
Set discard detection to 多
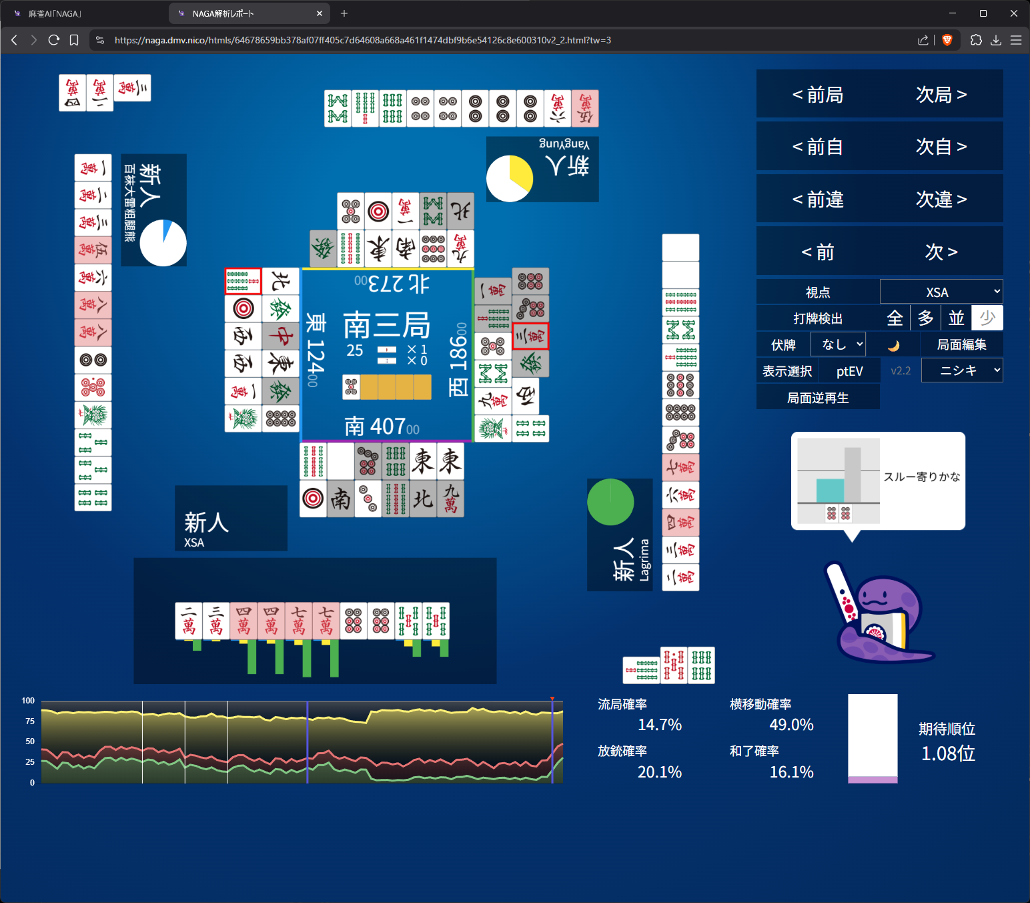(925, 318)
